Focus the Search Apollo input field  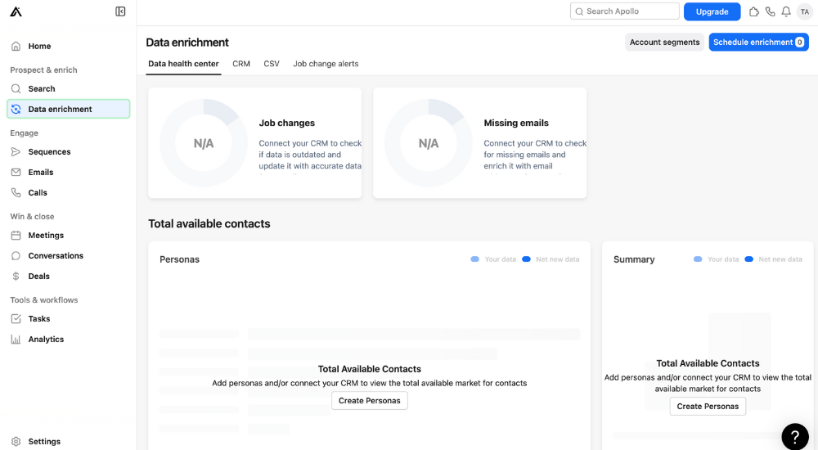(x=624, y=11)
